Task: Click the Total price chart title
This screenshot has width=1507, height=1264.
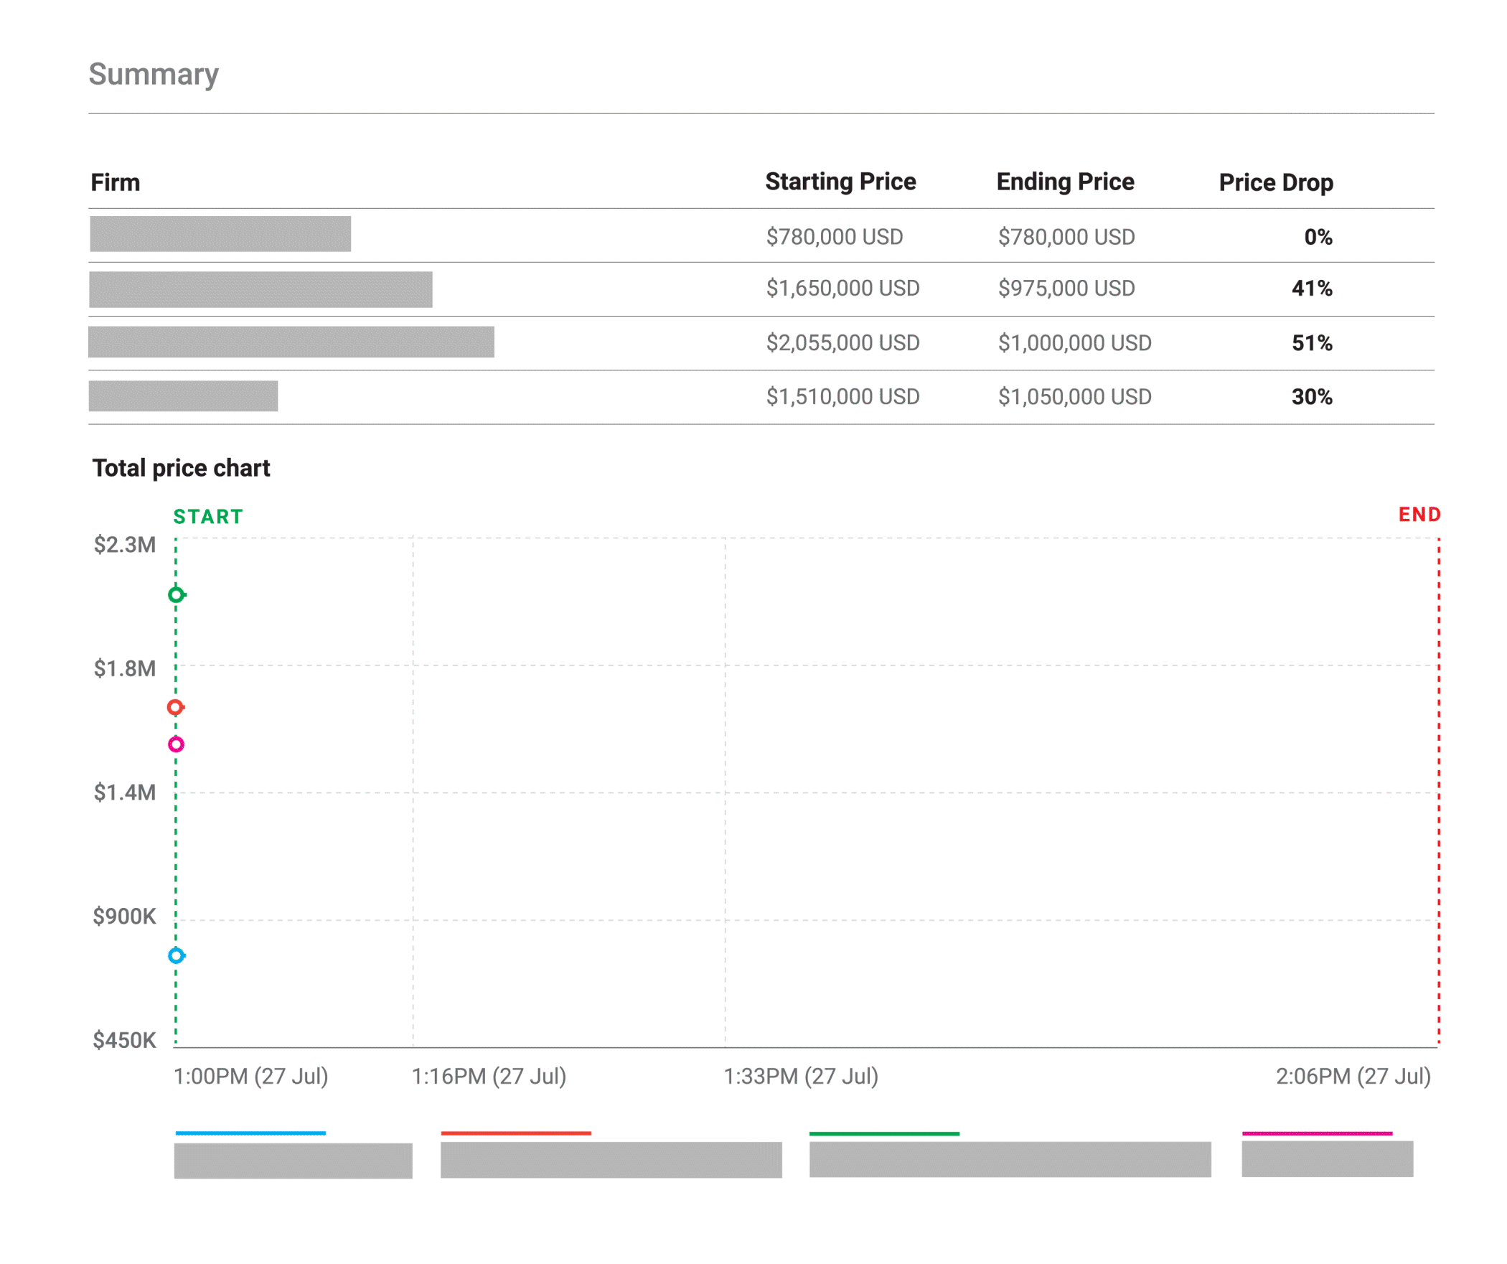Action: tap(182, 469)
